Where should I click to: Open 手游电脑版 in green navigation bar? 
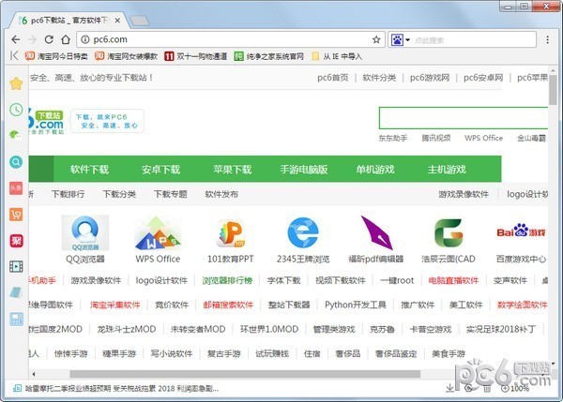pos(304,170)
